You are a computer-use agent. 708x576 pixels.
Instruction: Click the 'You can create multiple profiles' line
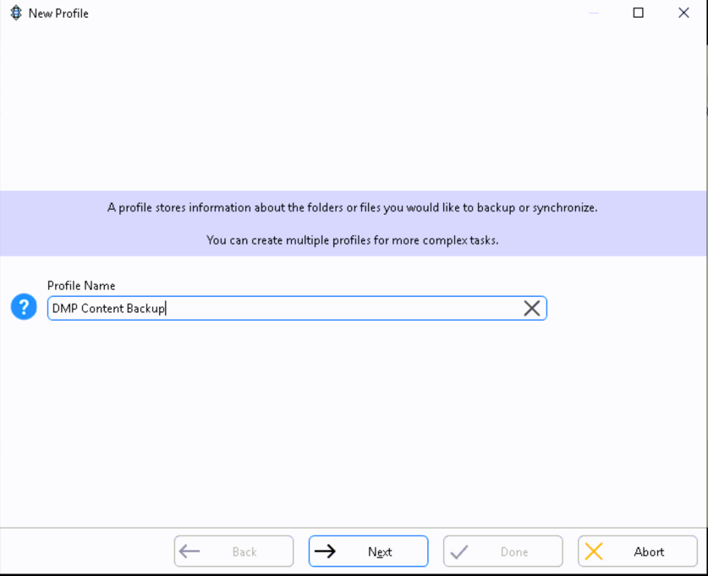(352, 240)
